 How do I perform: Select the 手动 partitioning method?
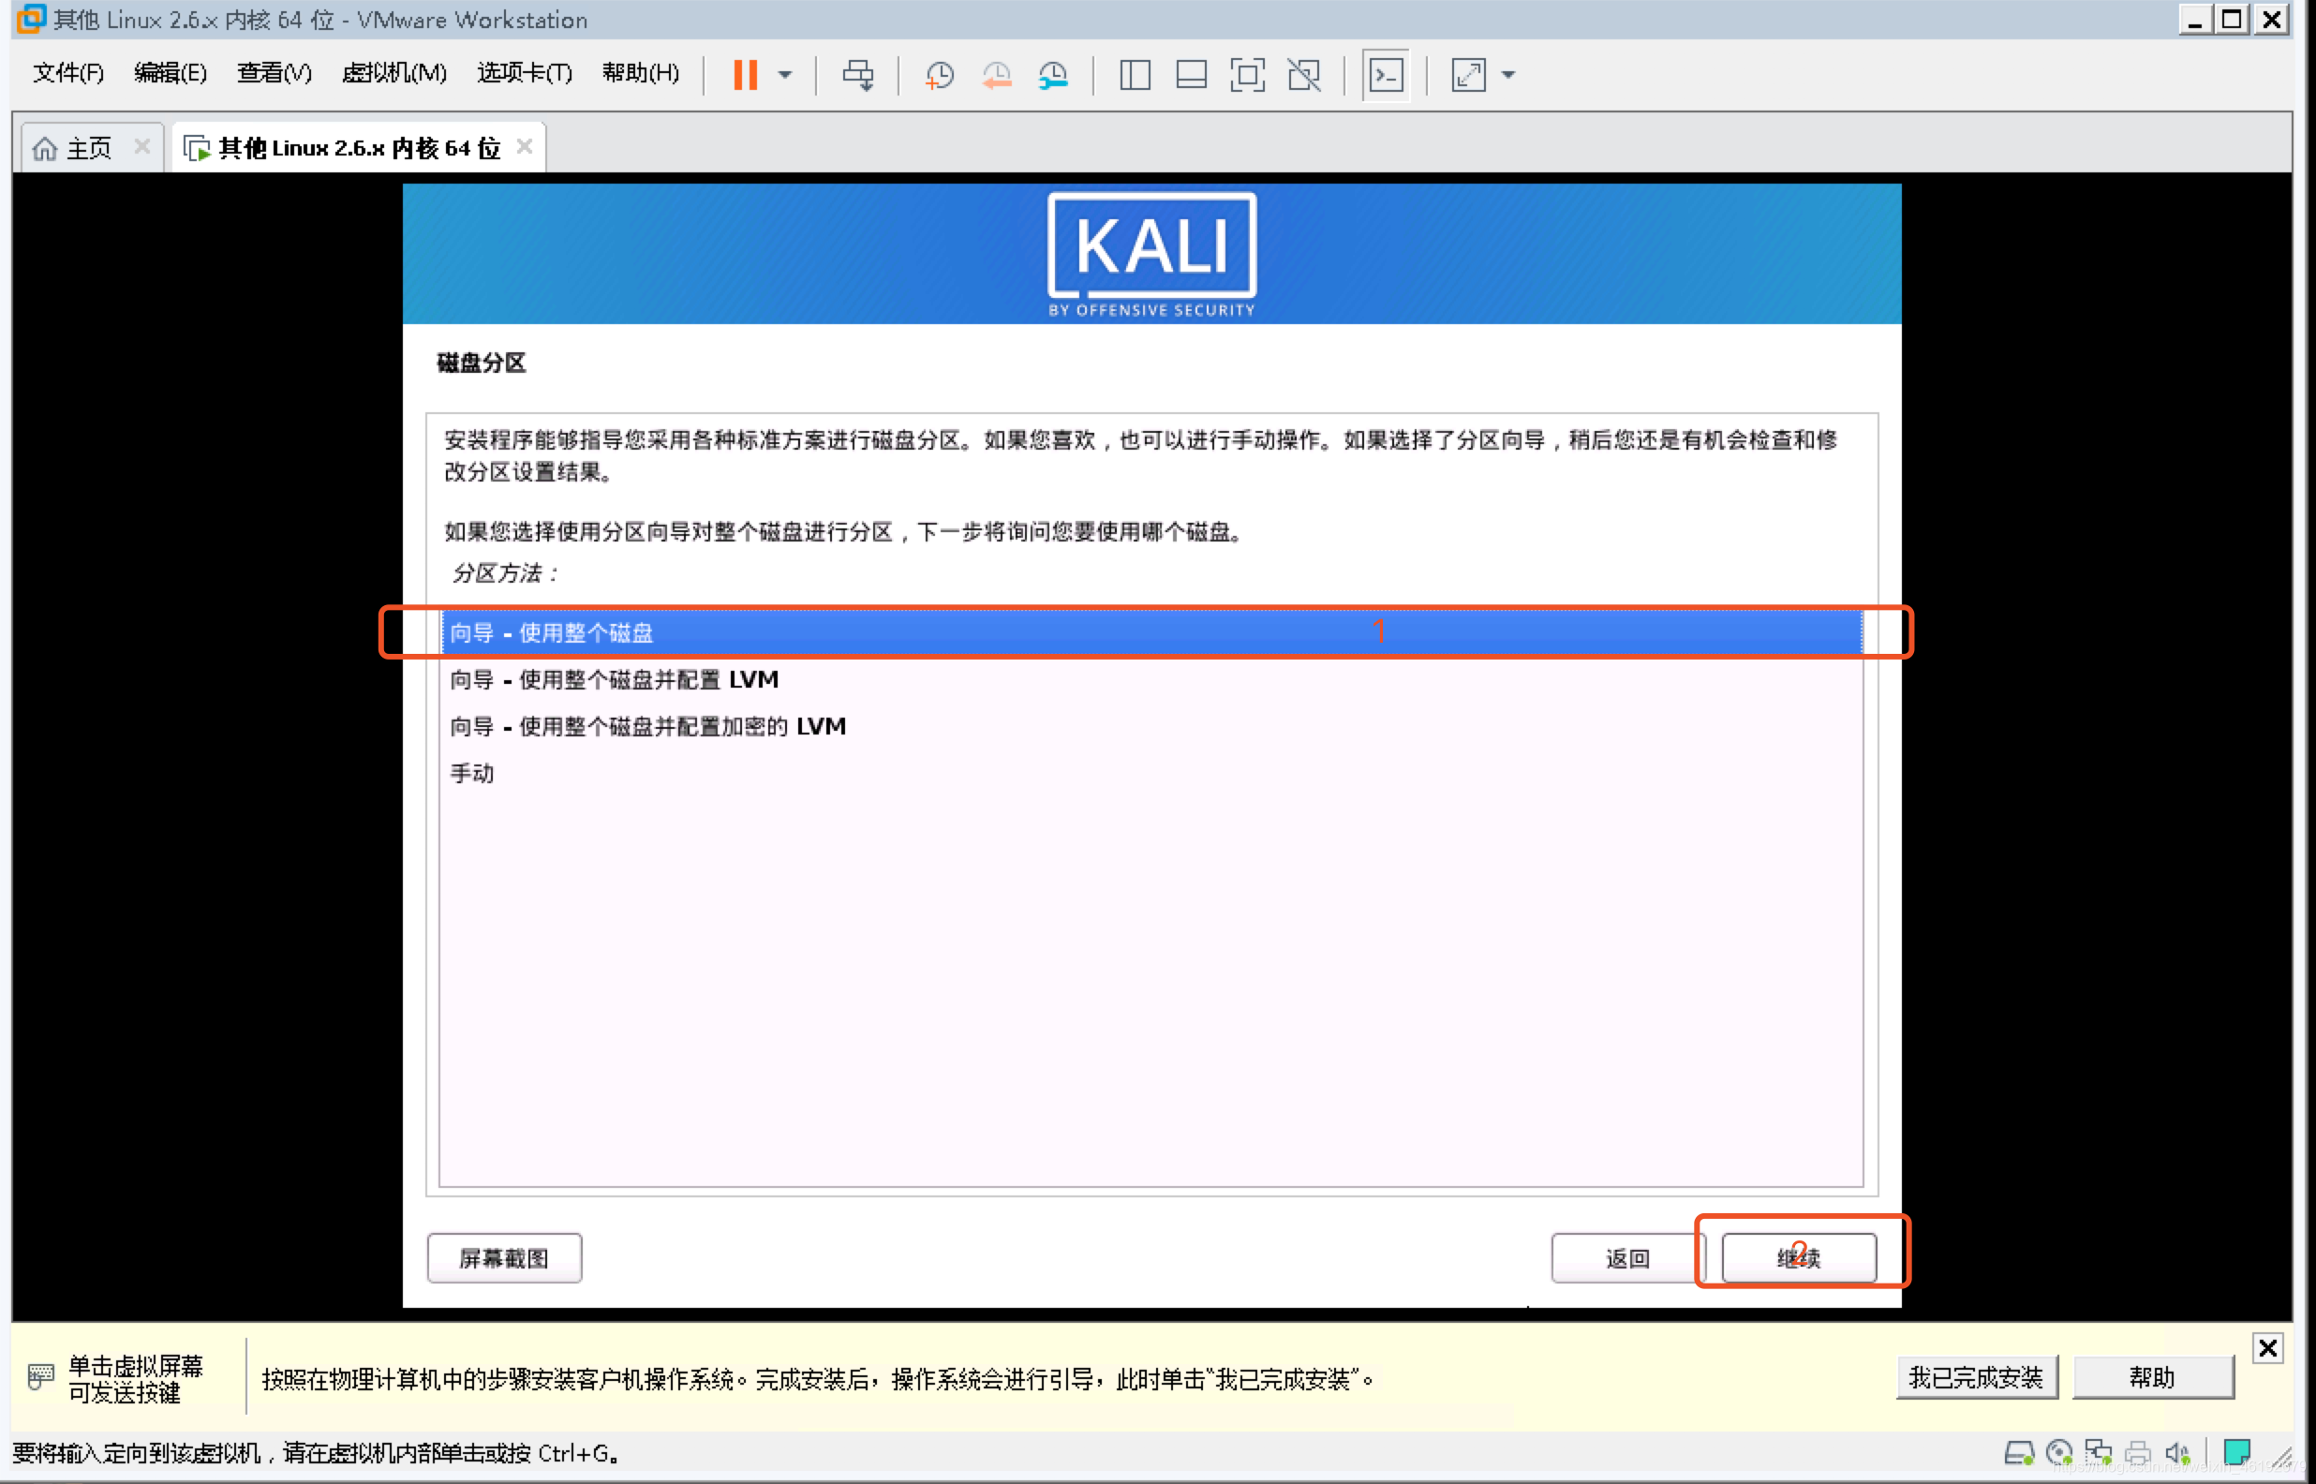click(x=473, y=772)
